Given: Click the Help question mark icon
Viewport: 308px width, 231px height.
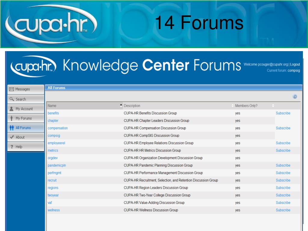Looking at the screenshot, I should [x=12, y=147].
